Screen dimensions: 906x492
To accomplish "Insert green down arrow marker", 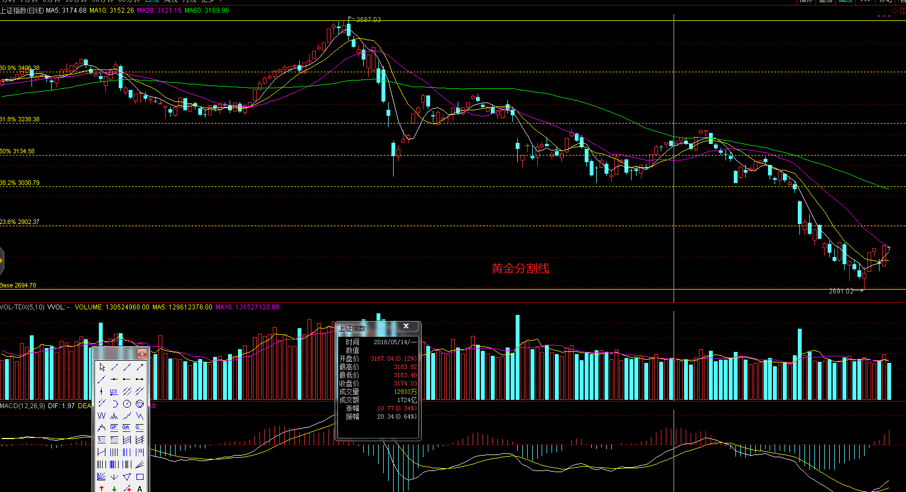I will click(x=114, y=489).
